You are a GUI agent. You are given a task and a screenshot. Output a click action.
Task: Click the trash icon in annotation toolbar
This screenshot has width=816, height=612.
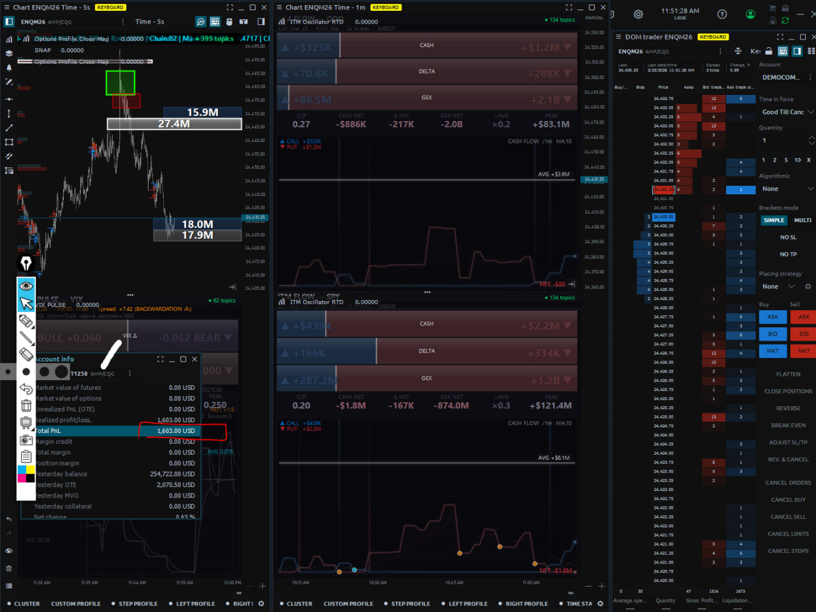click(x=26, y=406)
